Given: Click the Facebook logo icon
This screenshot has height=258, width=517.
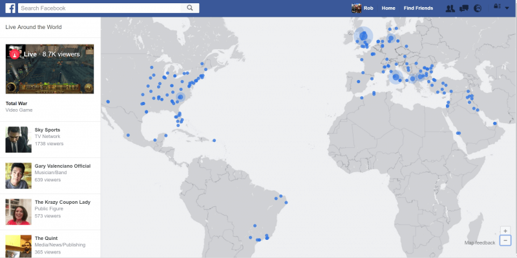Looking at the screenshot, I should coord(10,8).
